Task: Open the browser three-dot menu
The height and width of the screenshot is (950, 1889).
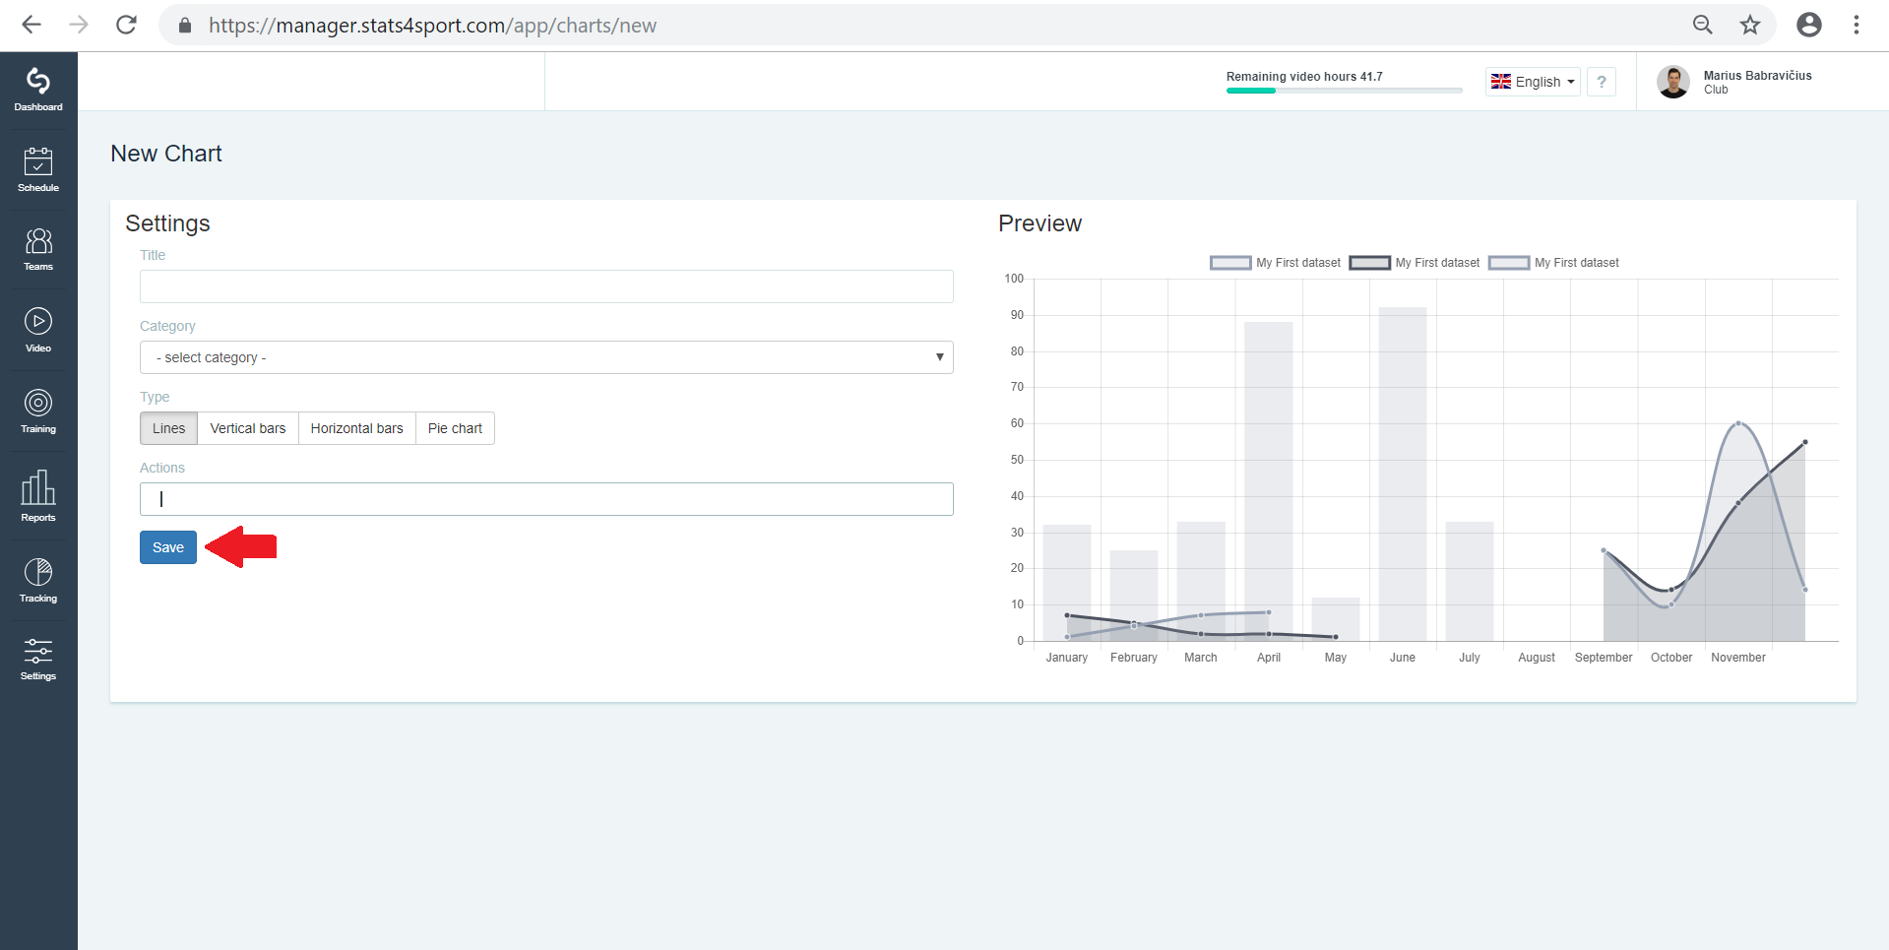Action: pos(1857,25)
